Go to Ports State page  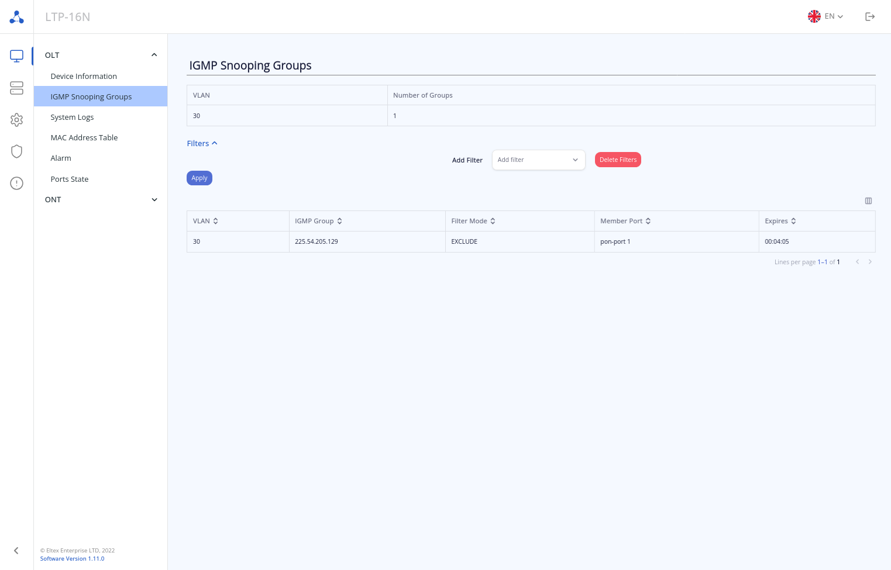[70, 179]
